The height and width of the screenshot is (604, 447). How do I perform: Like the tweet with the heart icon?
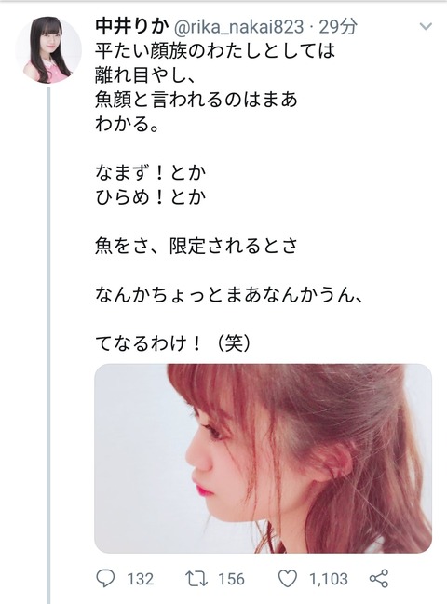288,579
